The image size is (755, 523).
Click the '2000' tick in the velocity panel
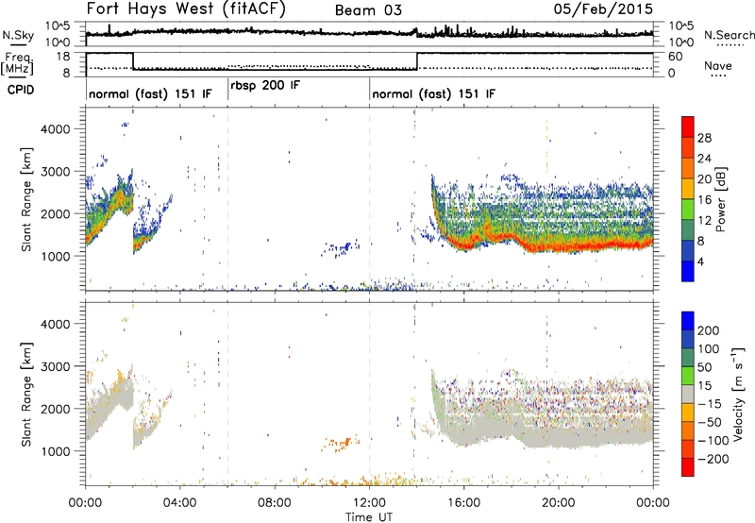[56, 409]
